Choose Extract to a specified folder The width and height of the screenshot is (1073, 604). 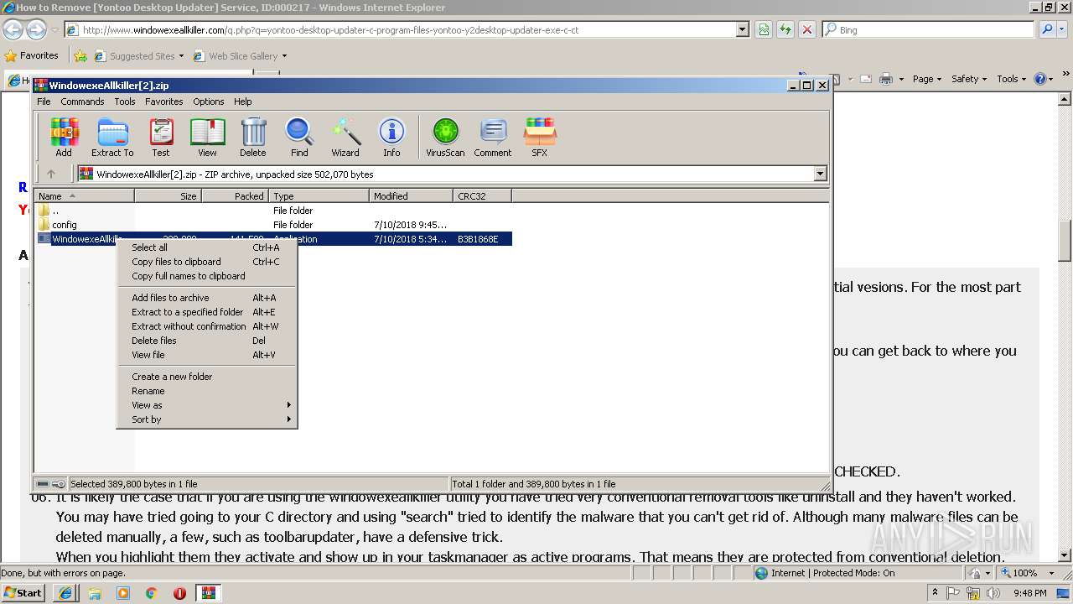(206, 312)
